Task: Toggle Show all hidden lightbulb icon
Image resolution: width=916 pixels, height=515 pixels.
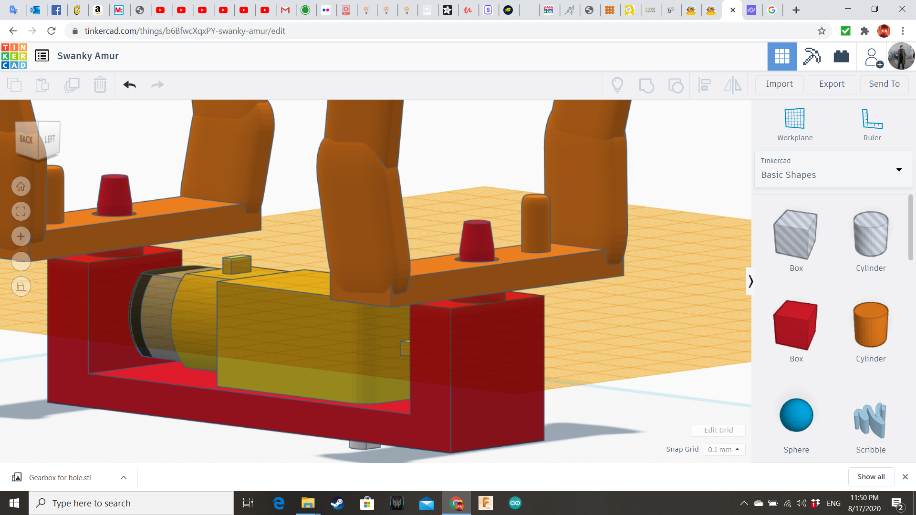Action: click(617, 85)
